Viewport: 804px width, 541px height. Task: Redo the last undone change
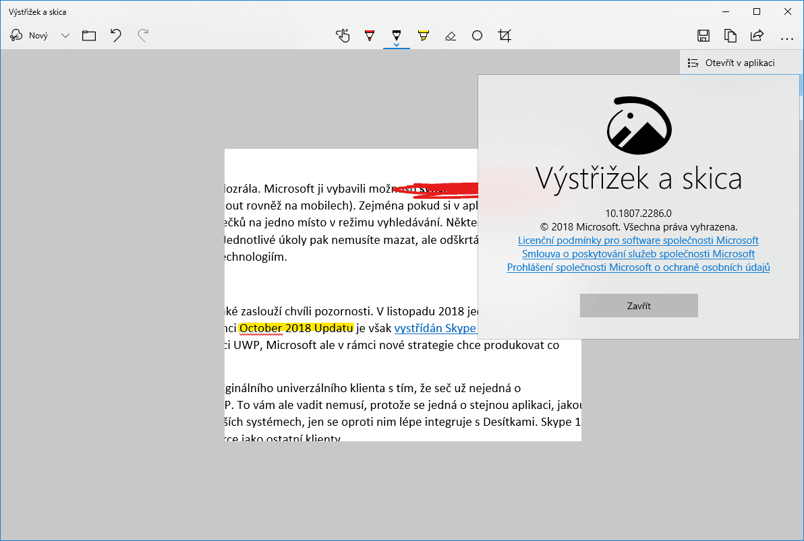pos(142,35)
